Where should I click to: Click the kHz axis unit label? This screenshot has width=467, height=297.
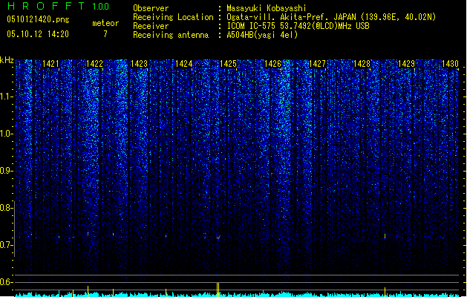(7, 60)
